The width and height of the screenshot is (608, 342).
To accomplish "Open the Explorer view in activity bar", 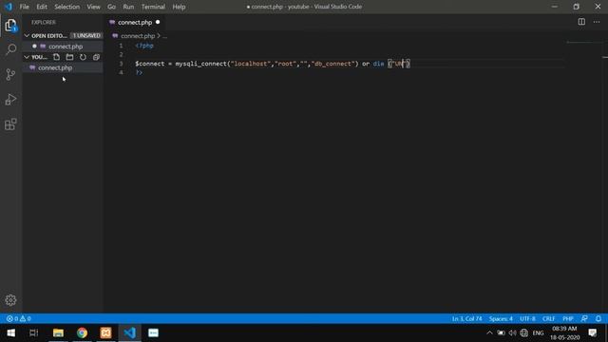I will (x=10, y=26).
